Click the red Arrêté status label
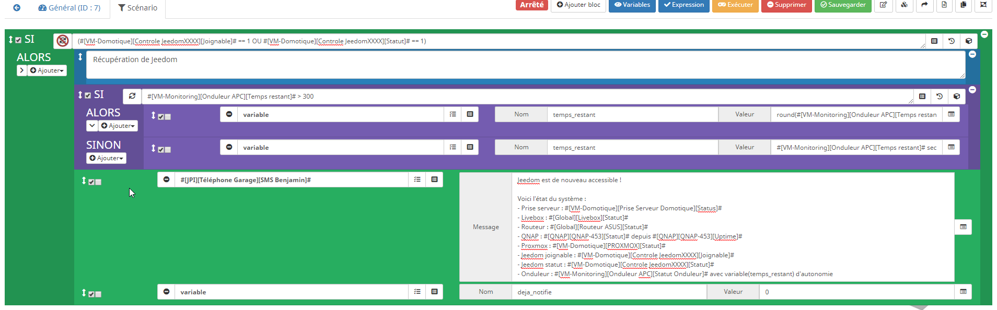 click(532, 5)
